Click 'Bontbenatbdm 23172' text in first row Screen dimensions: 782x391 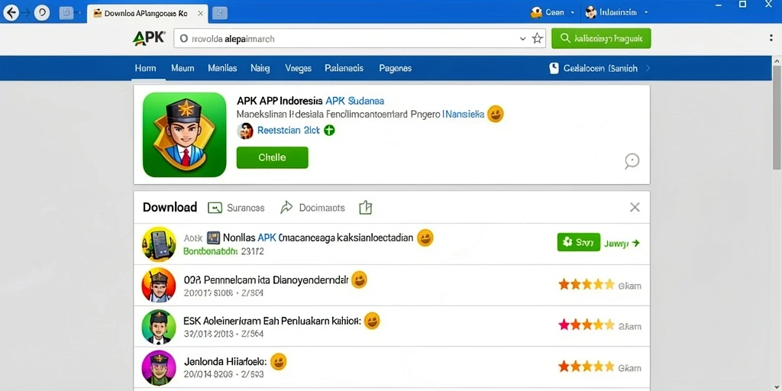point(224,252)
